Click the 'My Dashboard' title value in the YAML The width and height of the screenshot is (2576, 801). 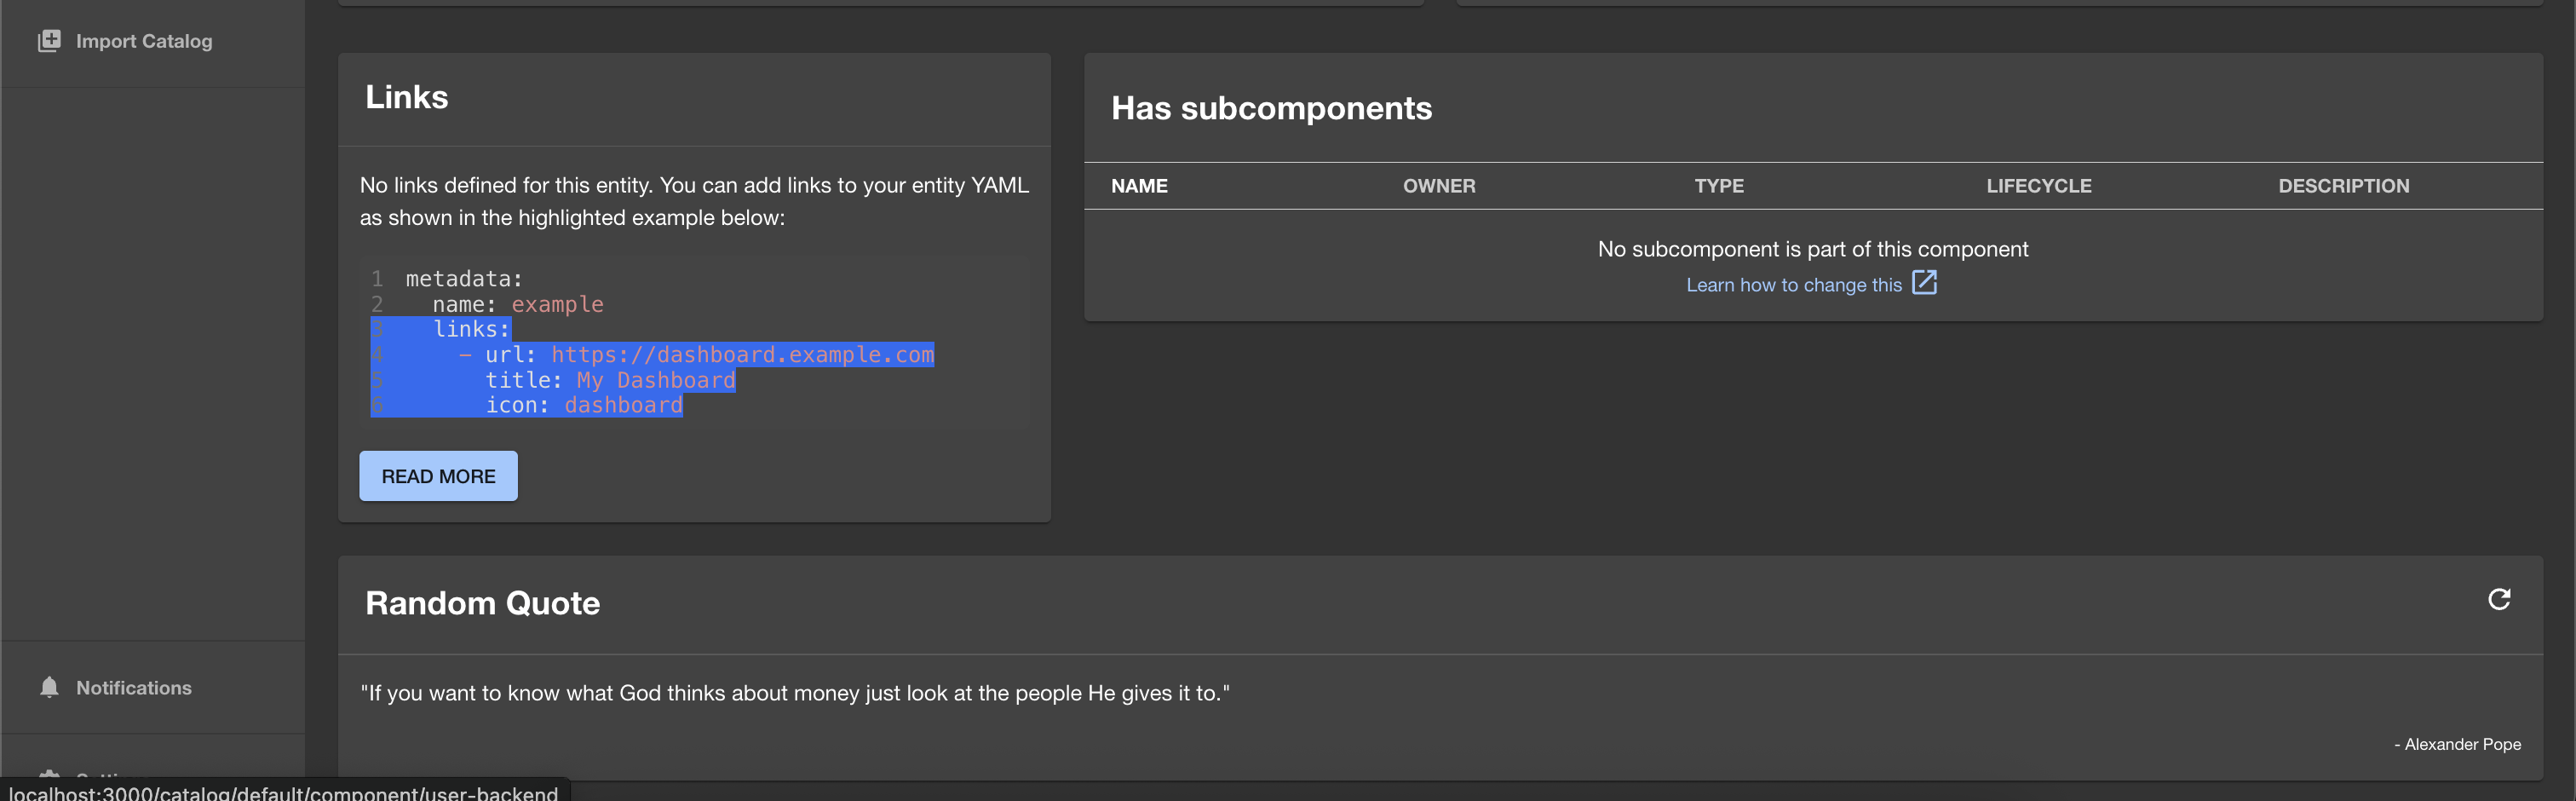click(x=656, y=380)
